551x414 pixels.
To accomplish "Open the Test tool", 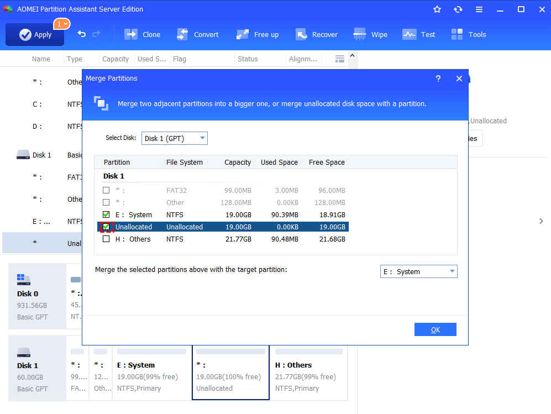I will pyautogui.click(x=418, y=34).
